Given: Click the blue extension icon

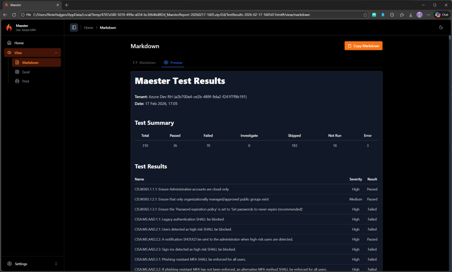Looking at the screenshot, I should (x=383, y=15).
